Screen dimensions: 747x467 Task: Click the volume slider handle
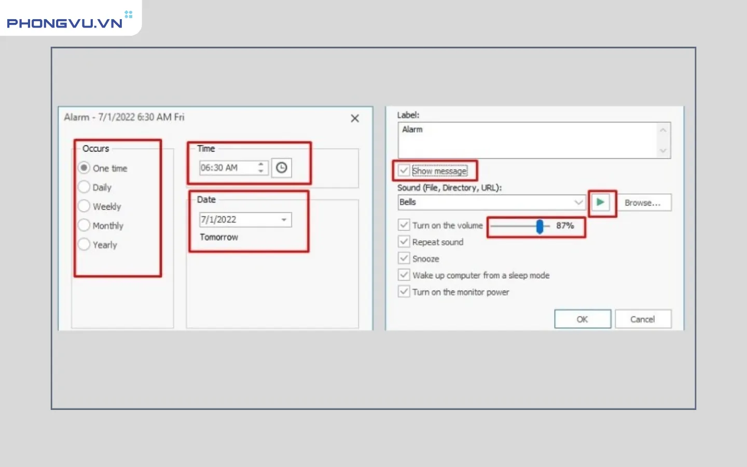pyautogui.click(x=539, y=226)
